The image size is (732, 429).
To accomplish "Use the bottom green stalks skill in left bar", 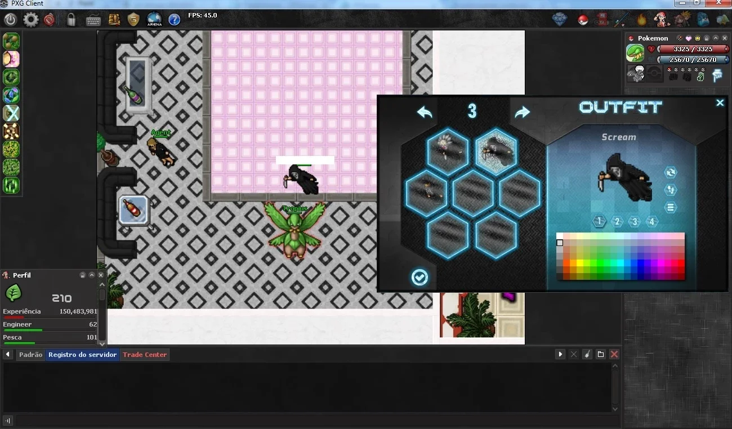I will [x=11, y=185].
